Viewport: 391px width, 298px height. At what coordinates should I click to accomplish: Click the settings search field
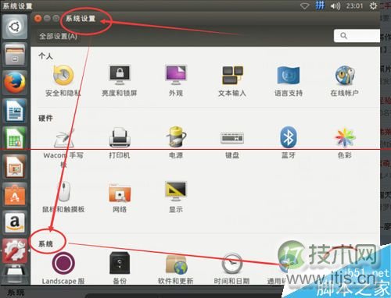click(357, 36)
